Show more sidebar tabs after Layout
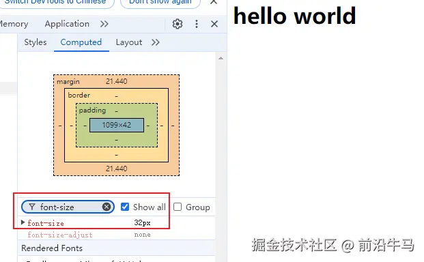The image size is (424, 262). [x=155, y=42]
